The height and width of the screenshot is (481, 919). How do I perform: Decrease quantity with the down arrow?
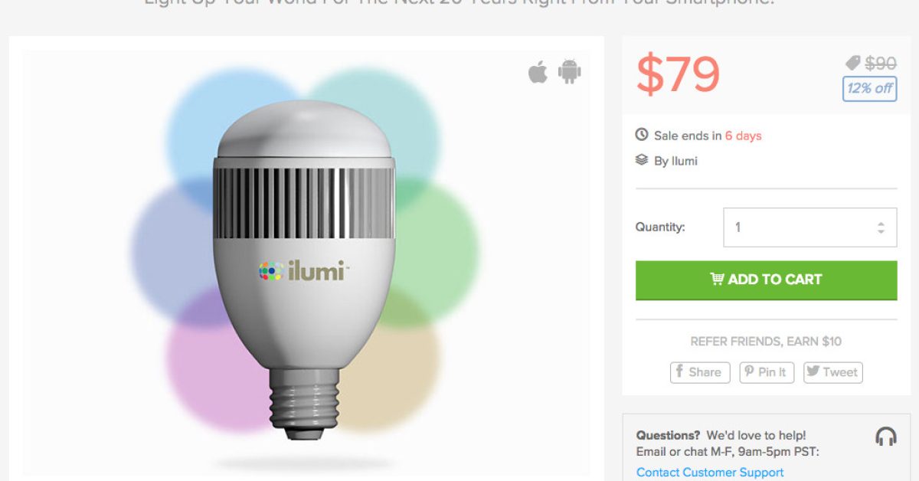[x=881, y=232]
